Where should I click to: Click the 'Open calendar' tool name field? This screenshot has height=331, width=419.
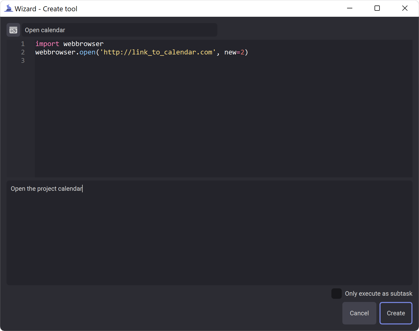[x=120, y=30]
